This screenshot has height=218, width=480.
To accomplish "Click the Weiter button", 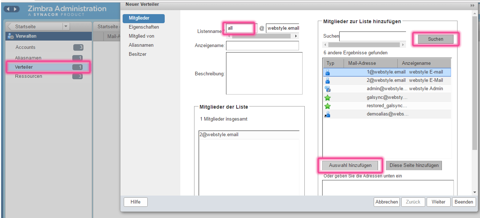I will coord(438,202).
